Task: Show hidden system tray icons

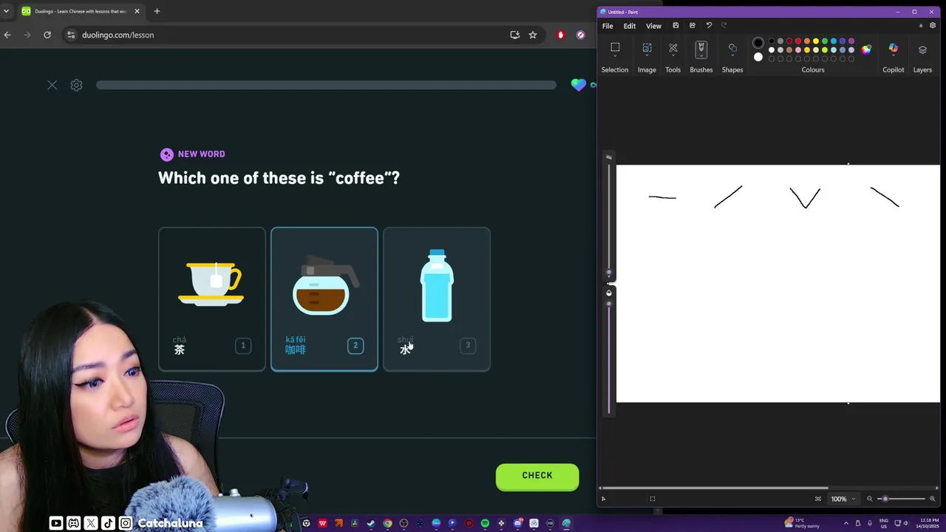Action: (x=846, y=523)
